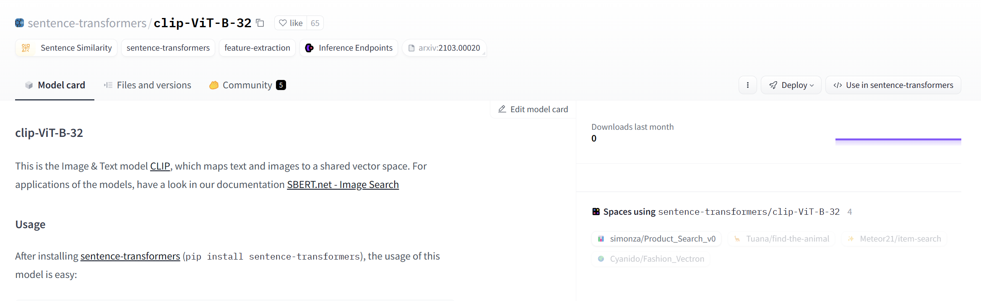
Task: Click the downloads last month graph line
Action: tap(898, 139)
